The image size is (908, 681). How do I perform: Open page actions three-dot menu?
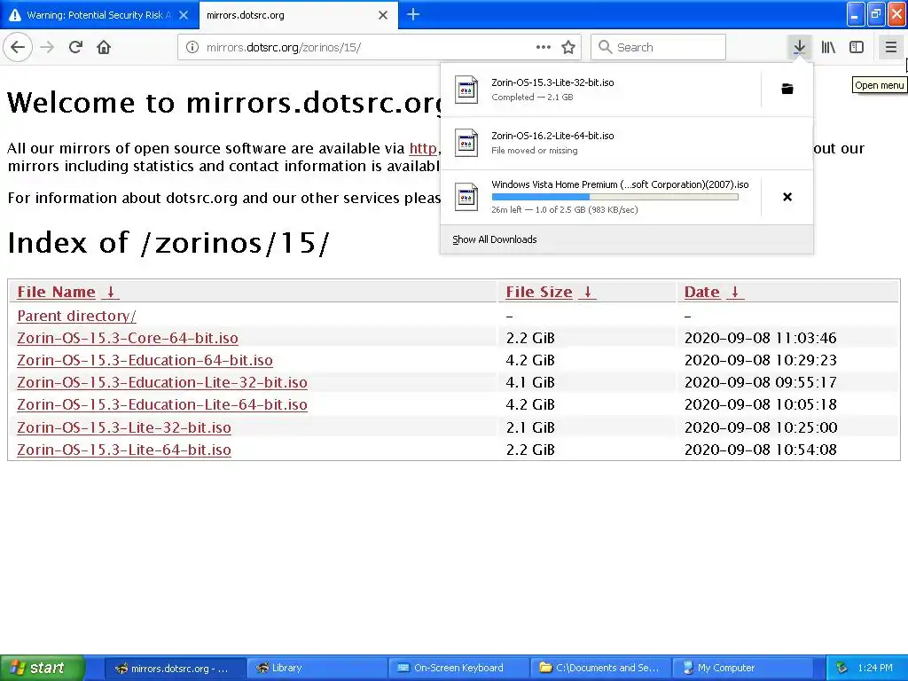coord(544,47)
